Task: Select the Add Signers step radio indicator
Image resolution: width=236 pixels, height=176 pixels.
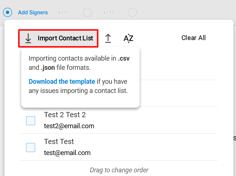Action: coord(7,12)
